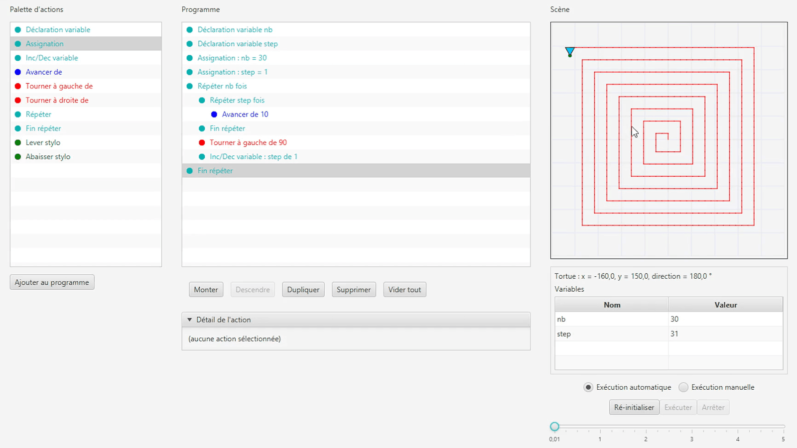Collapse the "Détail de l'action" panel
Image resolution: width=797 pixels, height=448 pixels.
[x=189, y=320]
